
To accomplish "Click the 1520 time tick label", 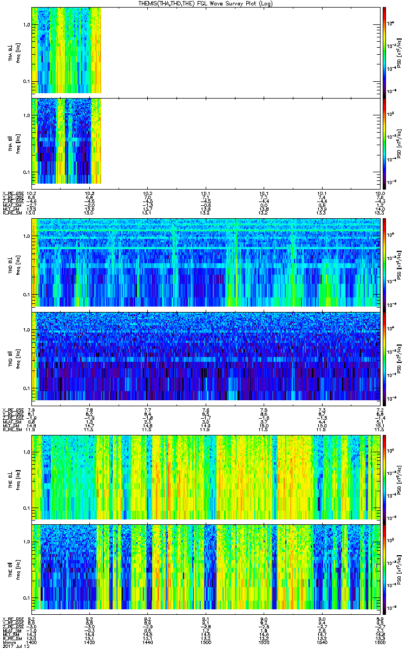I will [264, 642].
